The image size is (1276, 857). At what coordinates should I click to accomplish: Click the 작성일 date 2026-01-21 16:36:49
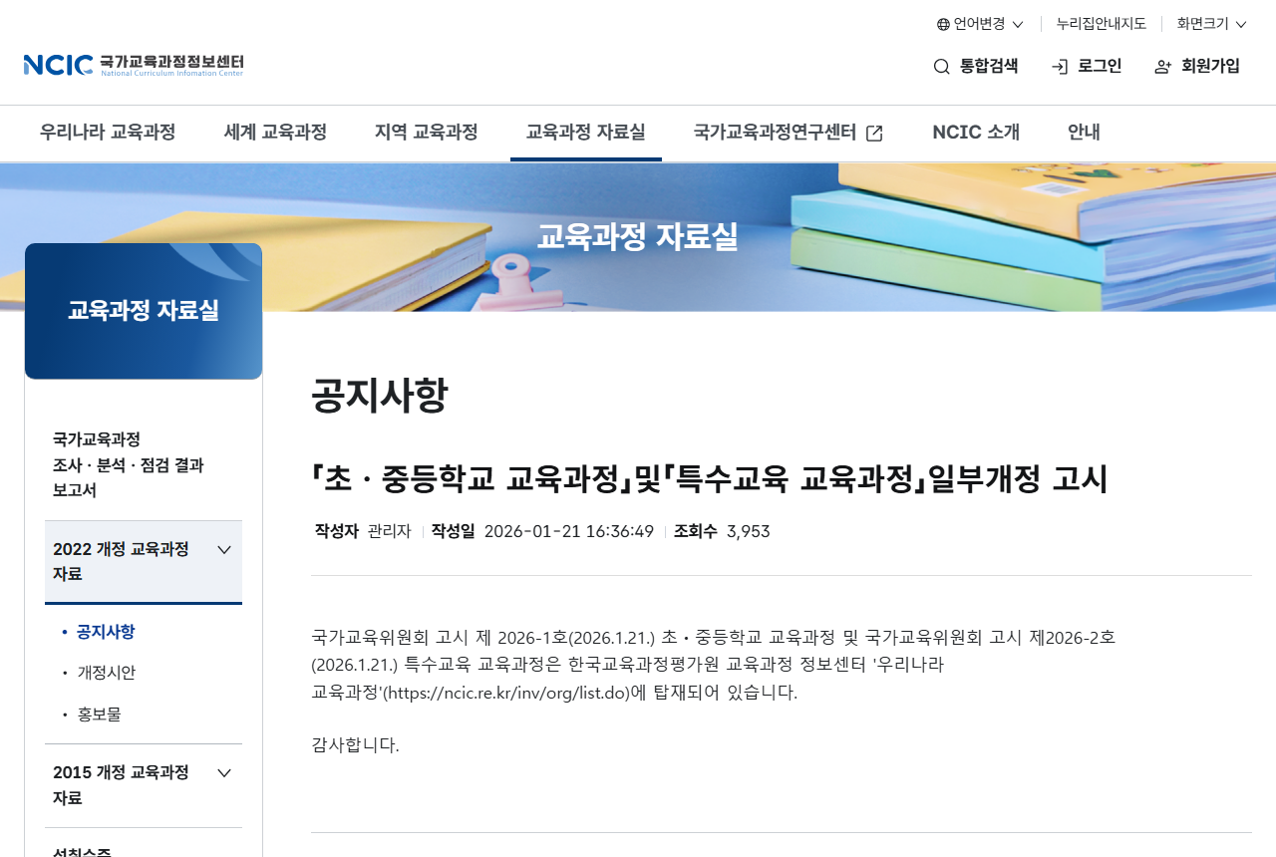(x=568, y=532)
